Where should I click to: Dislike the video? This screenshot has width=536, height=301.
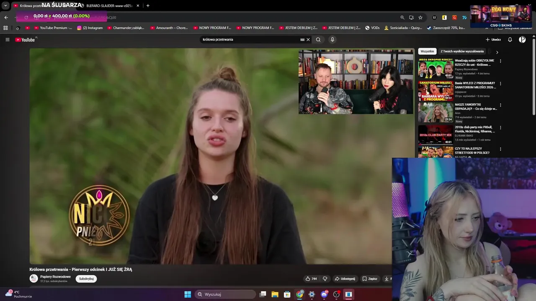pyautogui.click(x=325, y=279)
